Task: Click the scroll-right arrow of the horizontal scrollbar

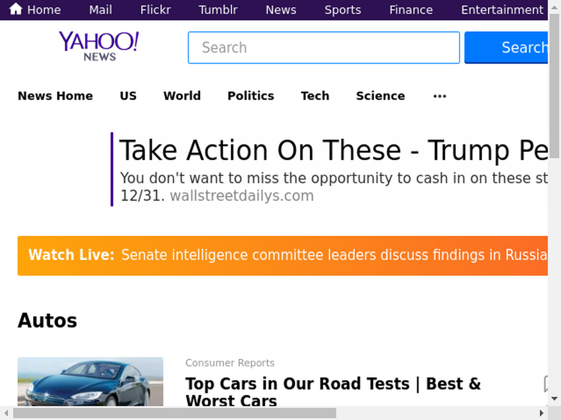Action: click(x=541, y=413)
